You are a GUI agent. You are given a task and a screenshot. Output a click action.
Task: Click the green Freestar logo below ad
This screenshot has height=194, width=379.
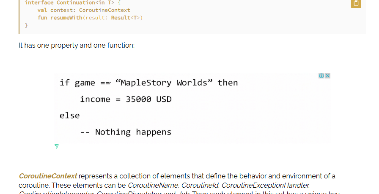pos(57,146)
